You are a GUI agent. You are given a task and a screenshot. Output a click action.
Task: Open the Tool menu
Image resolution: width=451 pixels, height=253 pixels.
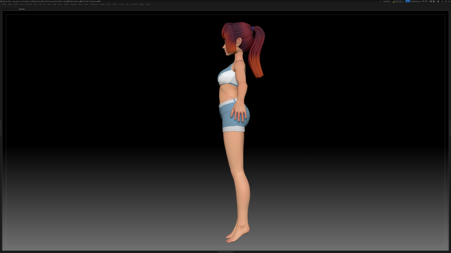pos(127,4)
